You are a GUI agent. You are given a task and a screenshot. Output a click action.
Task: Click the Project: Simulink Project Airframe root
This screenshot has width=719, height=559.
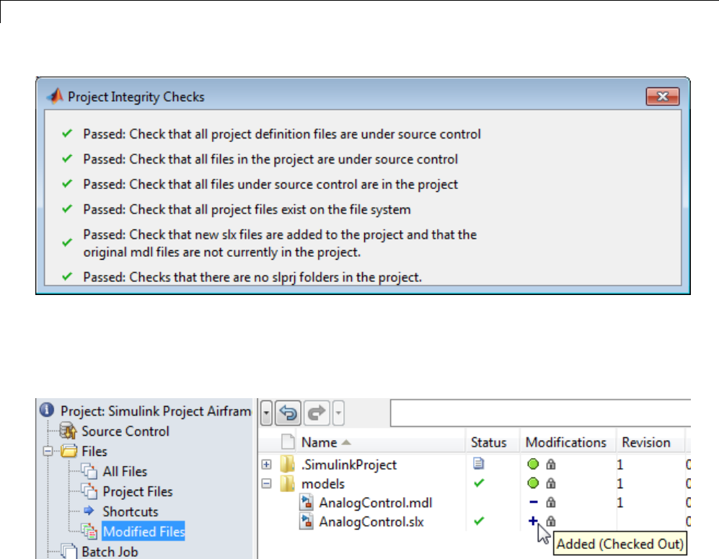click(156, 411)
